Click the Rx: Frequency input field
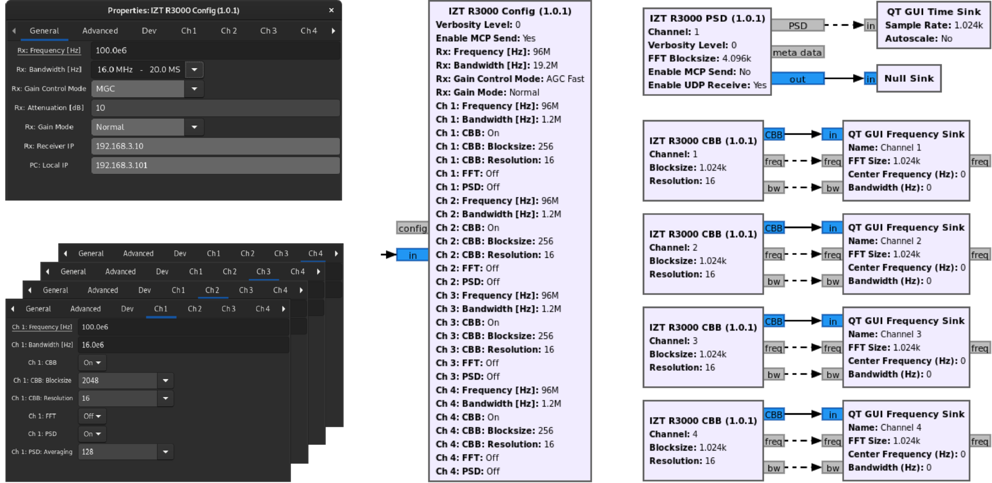Screen dimensions: 992x483 [x=215, y=50]
